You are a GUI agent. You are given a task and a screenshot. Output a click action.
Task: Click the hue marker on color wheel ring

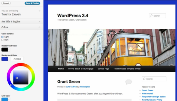[x=11, y=85]
